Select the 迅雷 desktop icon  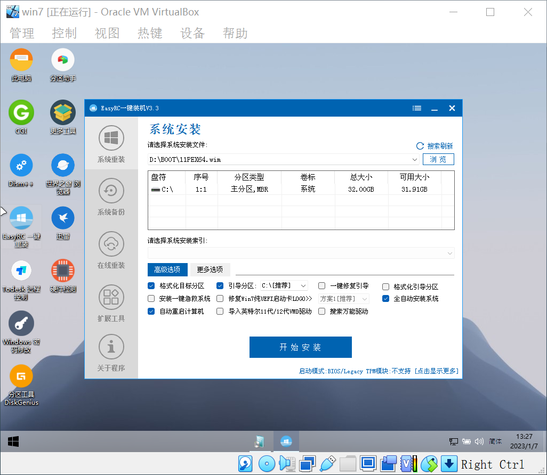pos(63,223)
